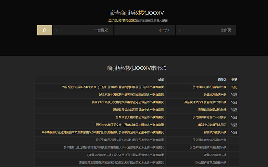Image resolution: width=268 pixels, height=167 pixels.
Task: Open the 河南省 province dropdown
Action: point(206,30)
